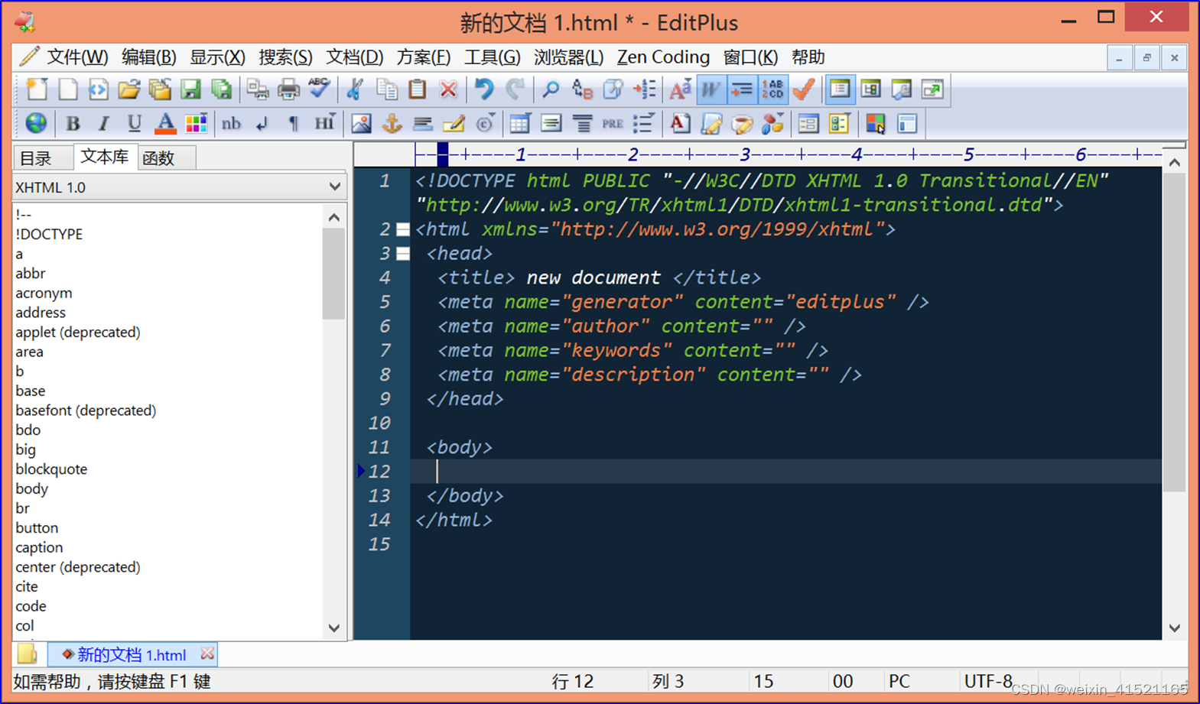Screen dimensions: 1200x704
Task: Open the list bullets dropdown
Action: [x=644, y=123]
